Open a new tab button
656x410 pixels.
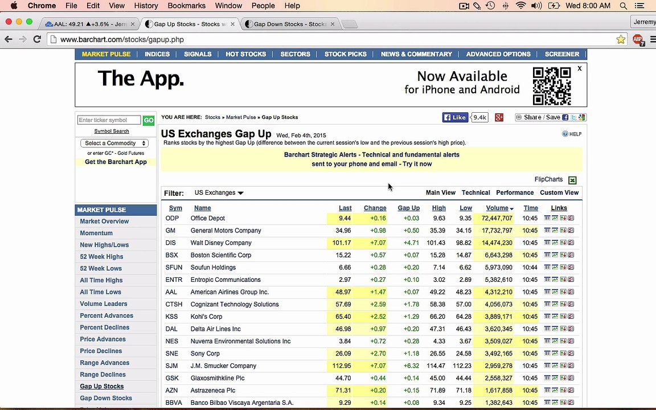(349, 24)
